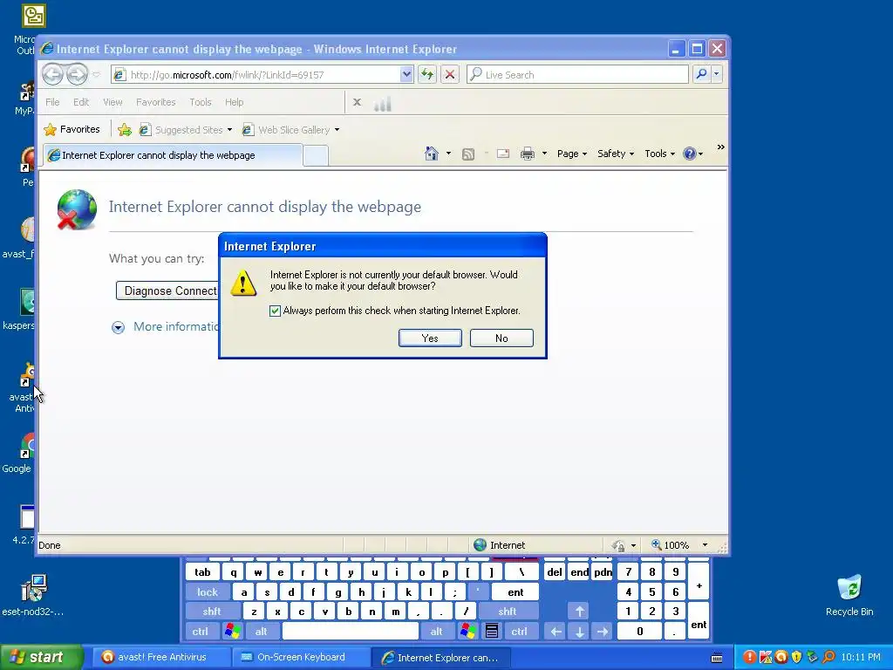Viewport: 893px width, 670px height.
Task: Open a new blank tab button
Action: 316,155
